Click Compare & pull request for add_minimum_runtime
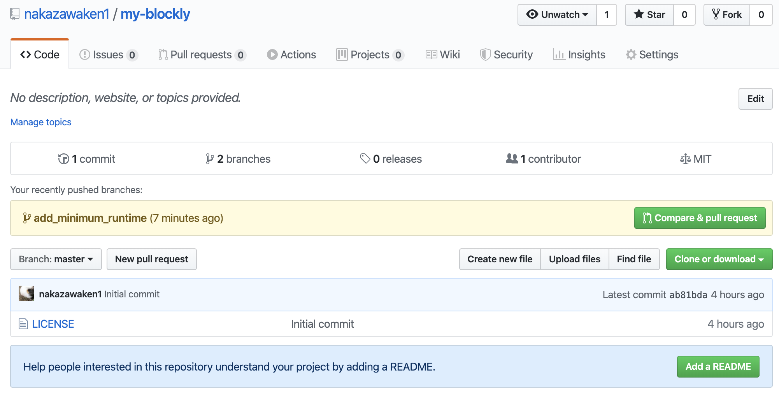This screenshot has width=779, height=397. click(699, 218)
